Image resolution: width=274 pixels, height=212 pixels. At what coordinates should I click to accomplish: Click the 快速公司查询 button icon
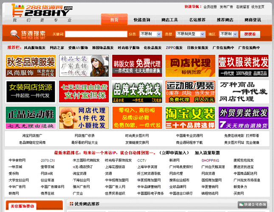(x=241, y=204)
